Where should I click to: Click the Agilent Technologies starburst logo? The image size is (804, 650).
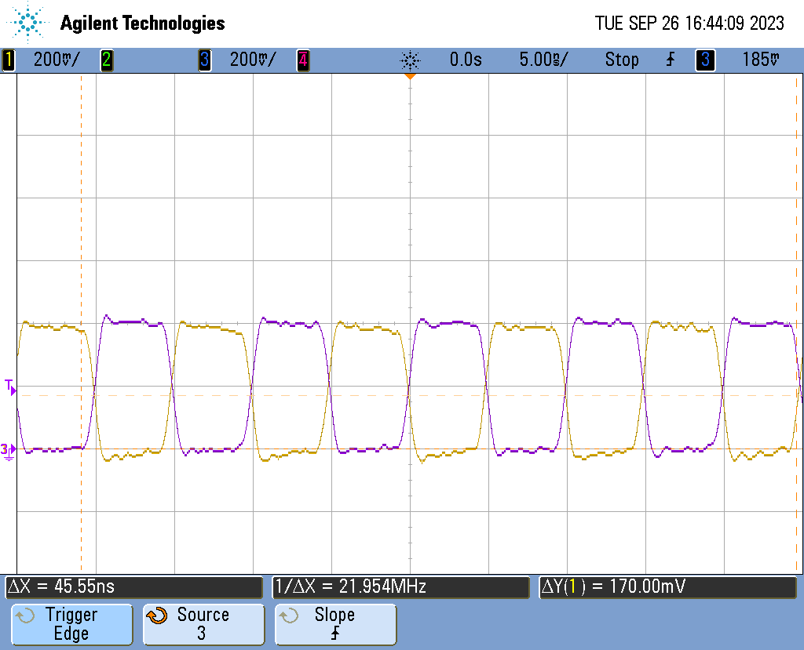point(27,23)
